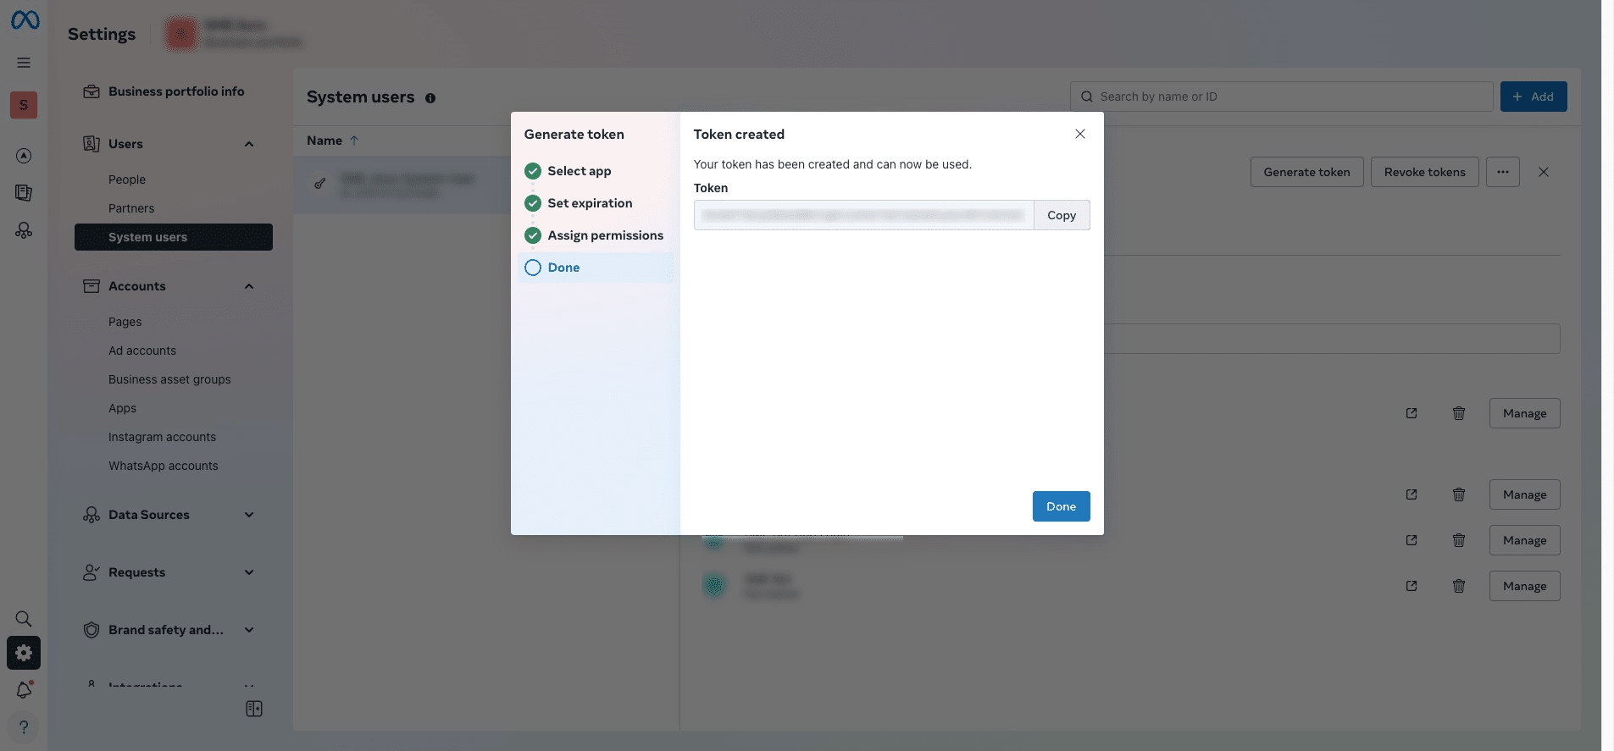Click trash icon in third Manage row
The image size is (1614, 751).
[x=1459, y=540]
